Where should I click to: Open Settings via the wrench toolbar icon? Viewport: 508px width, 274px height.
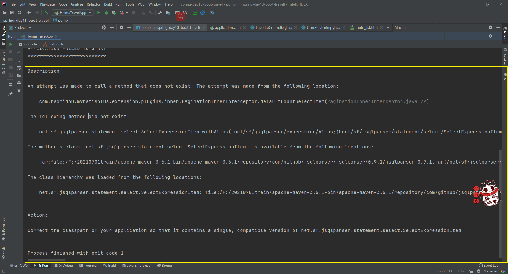(x=160, y=12)
